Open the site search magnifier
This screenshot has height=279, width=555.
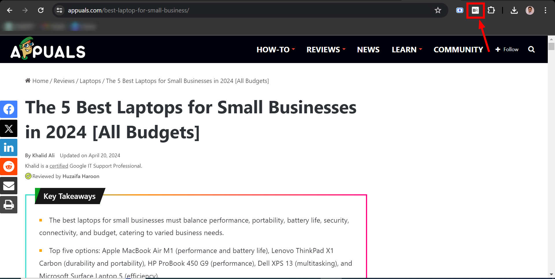click(x=531, y=49)
